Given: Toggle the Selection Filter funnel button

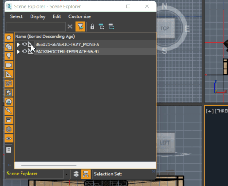Looking at the screenshot, I should point(80,27).
